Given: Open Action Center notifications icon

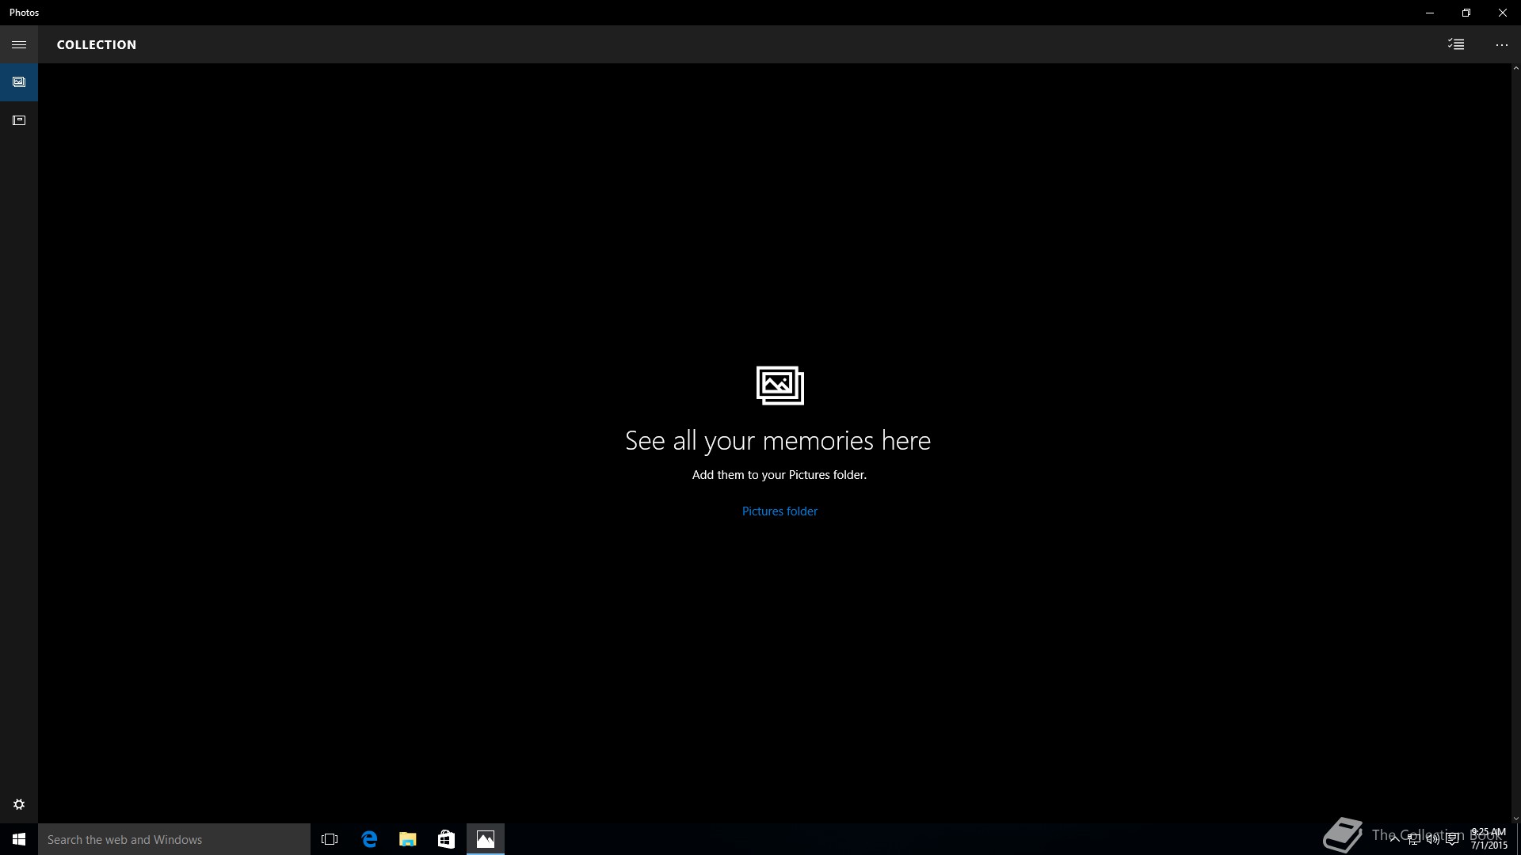Looking at the screenshot, I should coord(1452,839).
